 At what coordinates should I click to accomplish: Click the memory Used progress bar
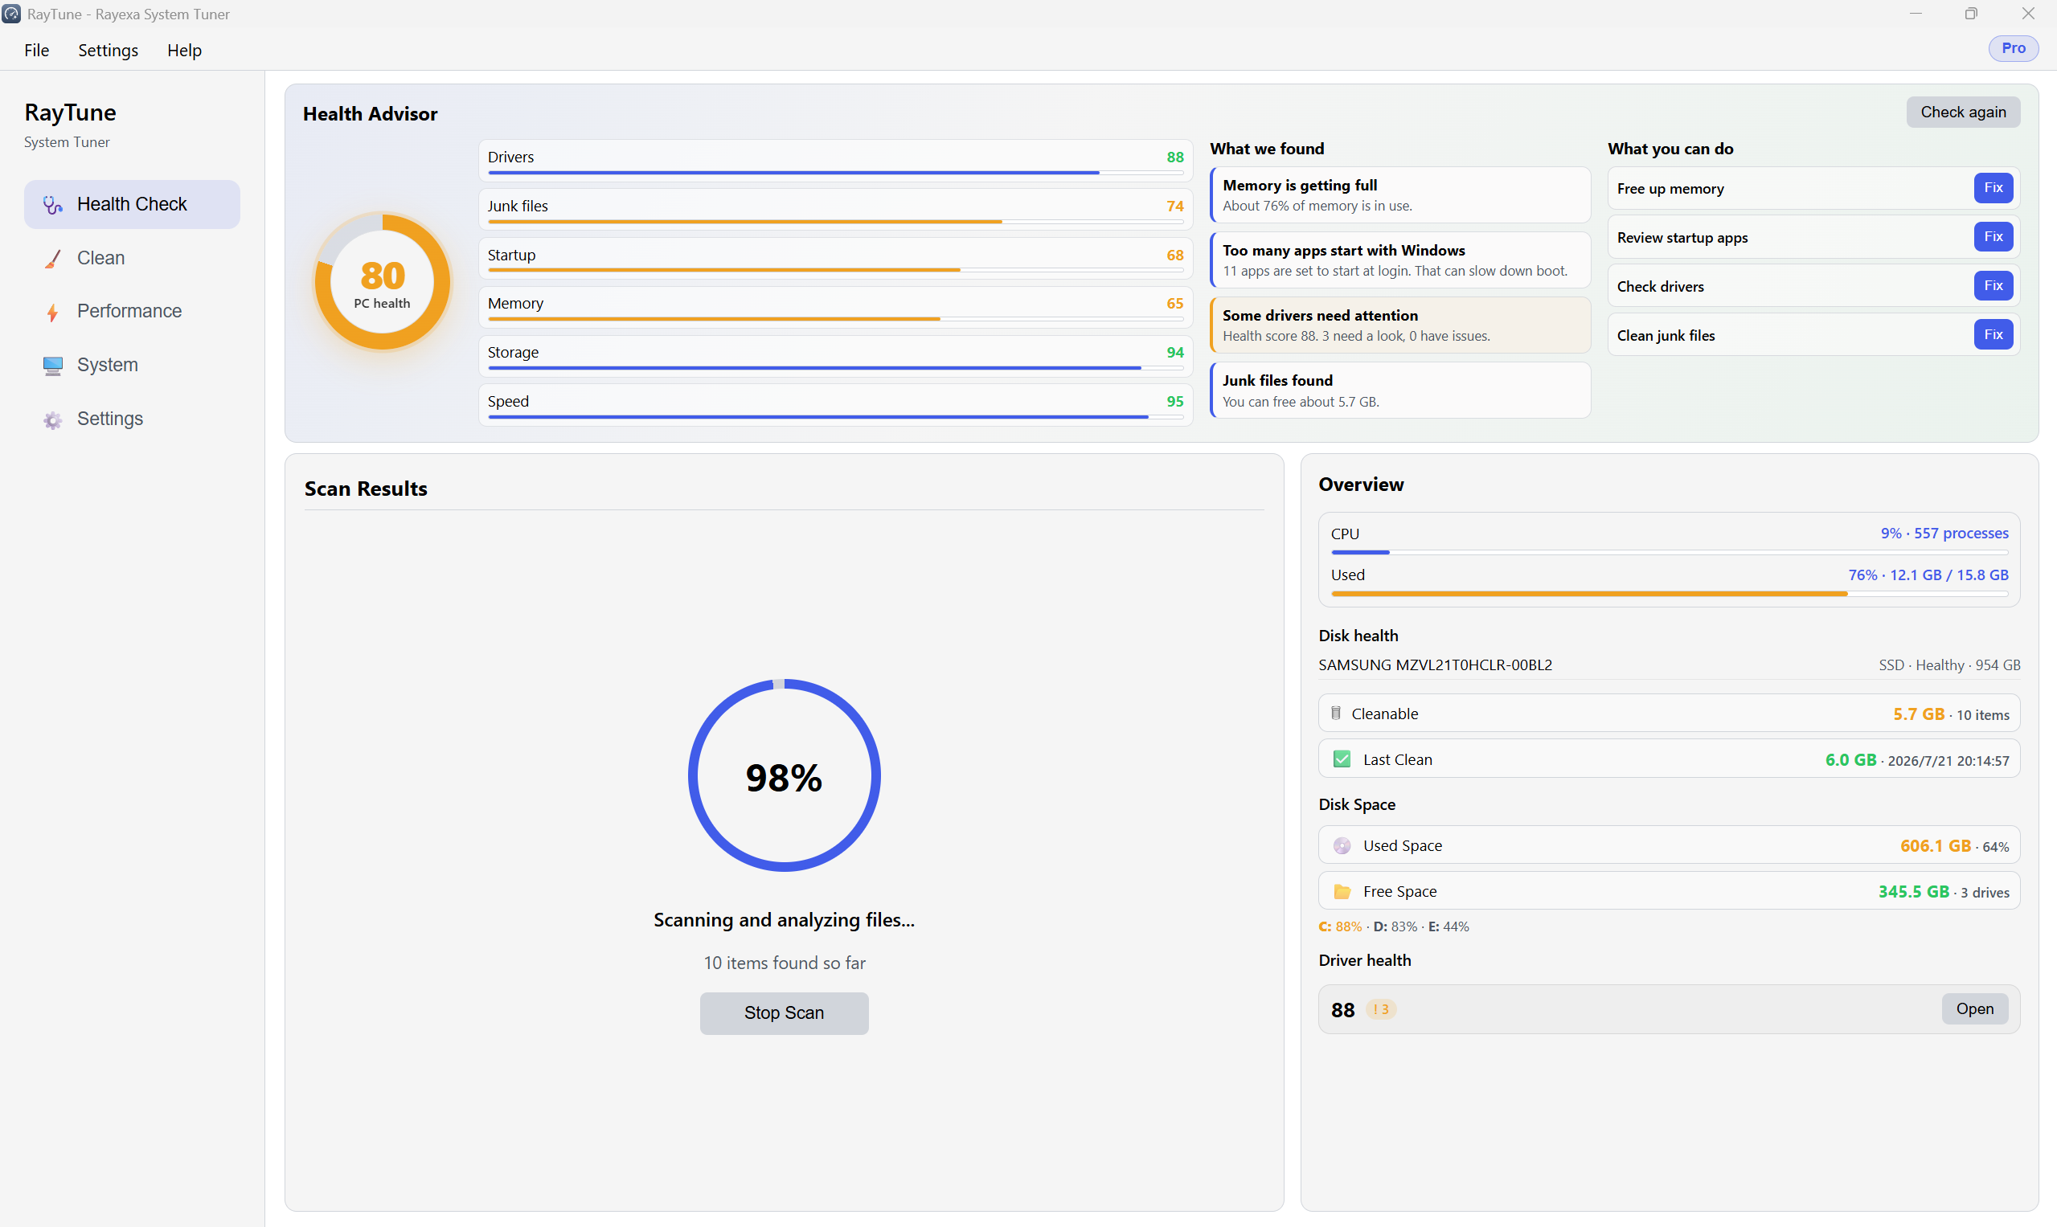(x=1669, y=594)
